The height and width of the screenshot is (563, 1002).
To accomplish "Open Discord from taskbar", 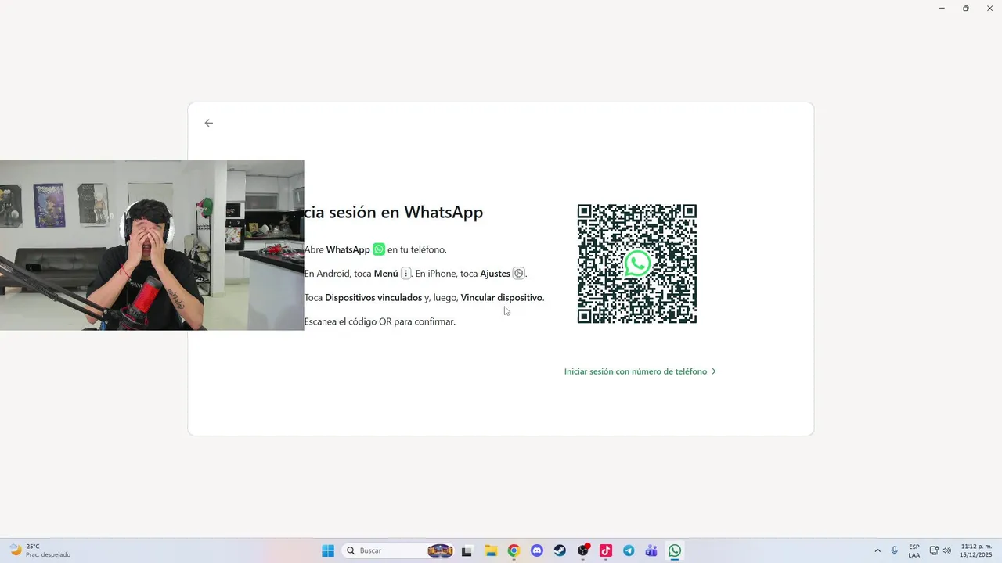I will pyautogui.click(x=537, y=550).
